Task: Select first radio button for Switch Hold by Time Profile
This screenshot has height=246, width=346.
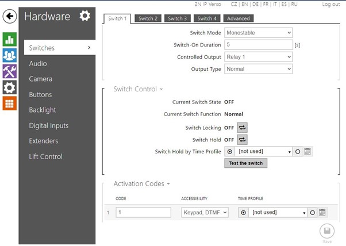Action: (x=230, y=152)
